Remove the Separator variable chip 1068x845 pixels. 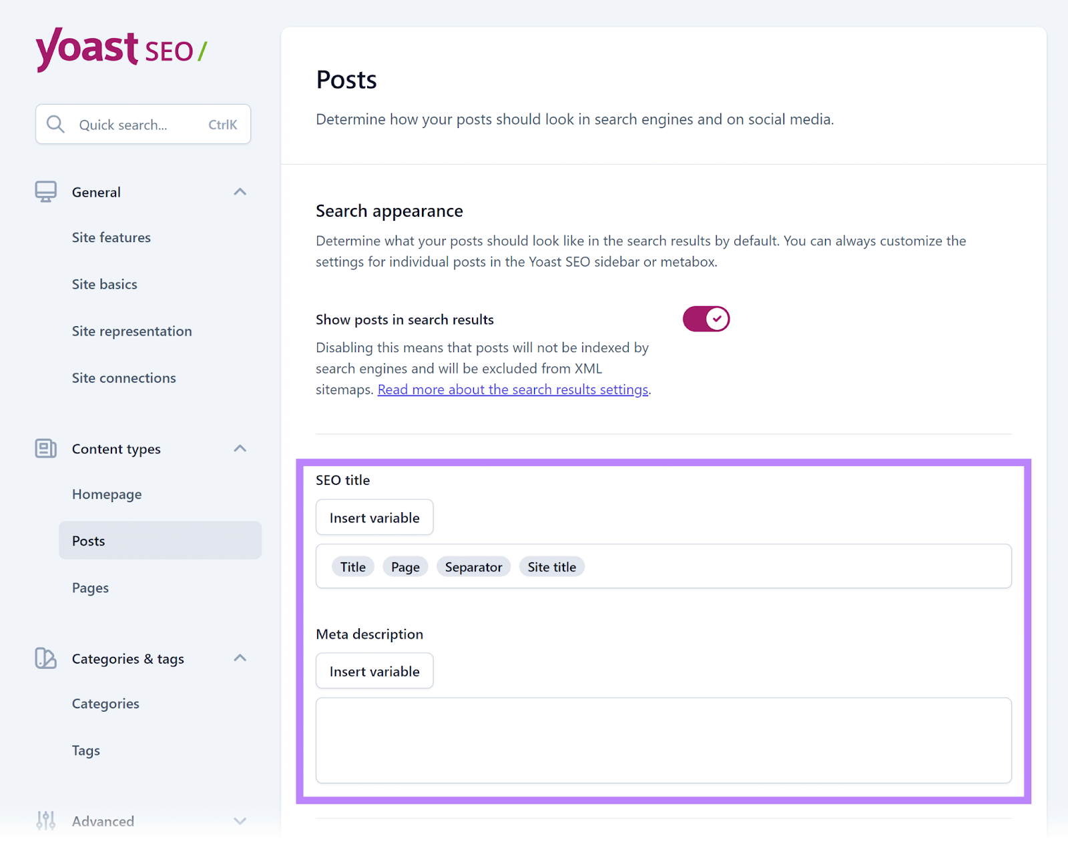pos(473,566)
